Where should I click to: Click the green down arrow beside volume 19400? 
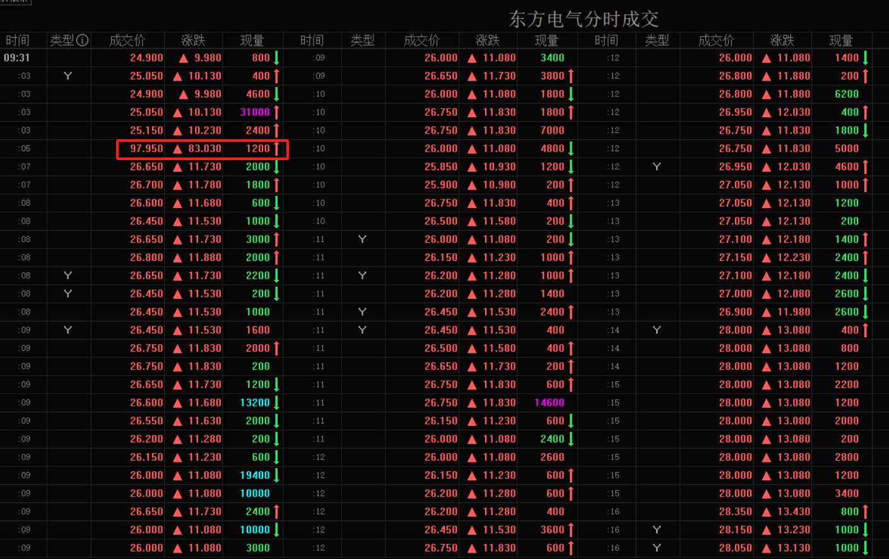(276, 475)
